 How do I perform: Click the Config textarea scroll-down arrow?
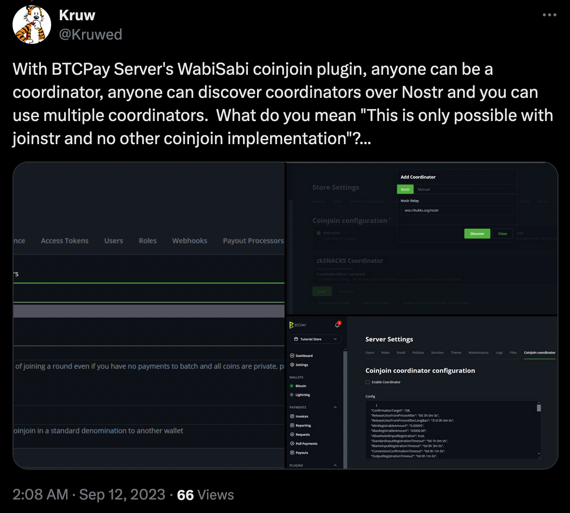pyautogui.click(x=539, y=453)
